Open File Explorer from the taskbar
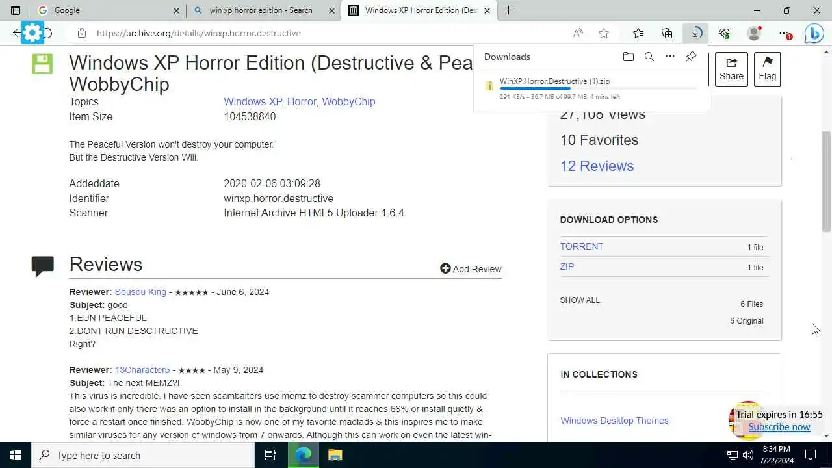This screenshot has width=832, height=468. [335, 455]
